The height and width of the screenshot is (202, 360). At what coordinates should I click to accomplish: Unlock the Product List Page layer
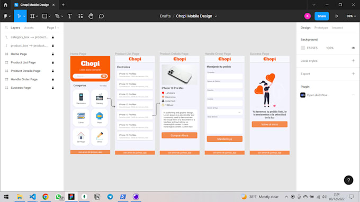[53, 62]
